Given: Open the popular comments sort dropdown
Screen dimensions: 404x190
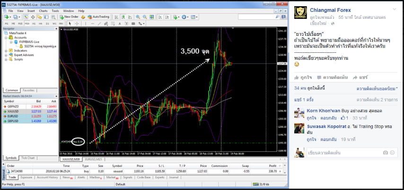Looking at the screenshot, I should [377, 89].
